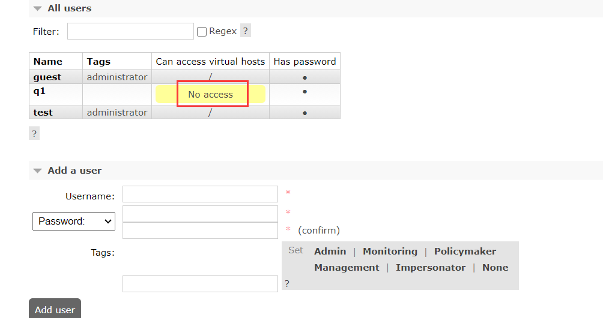Open the Password type dropdown
Viewport: 603px width, 318px height.
pyautogui.click(x=74, y=222)
